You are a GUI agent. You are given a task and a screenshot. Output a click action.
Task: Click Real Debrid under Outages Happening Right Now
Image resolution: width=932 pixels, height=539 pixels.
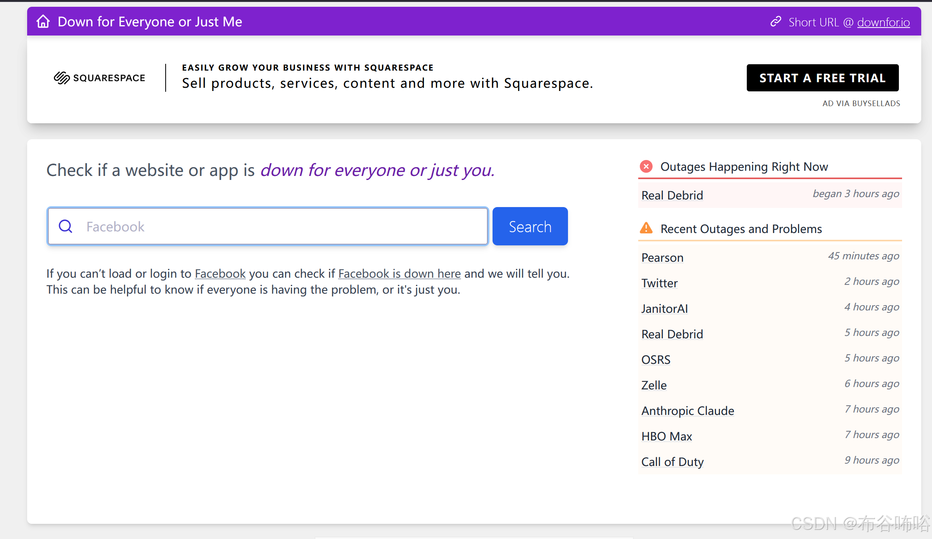coord(672,195)
